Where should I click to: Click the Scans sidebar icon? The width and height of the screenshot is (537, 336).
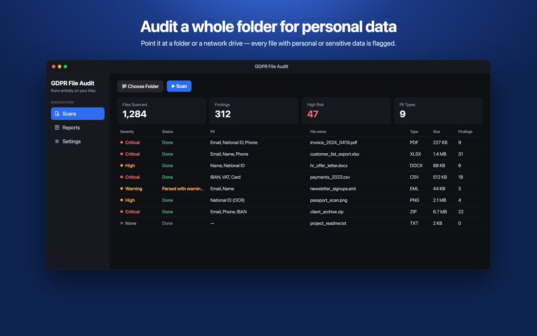click(x=57, y=113)
